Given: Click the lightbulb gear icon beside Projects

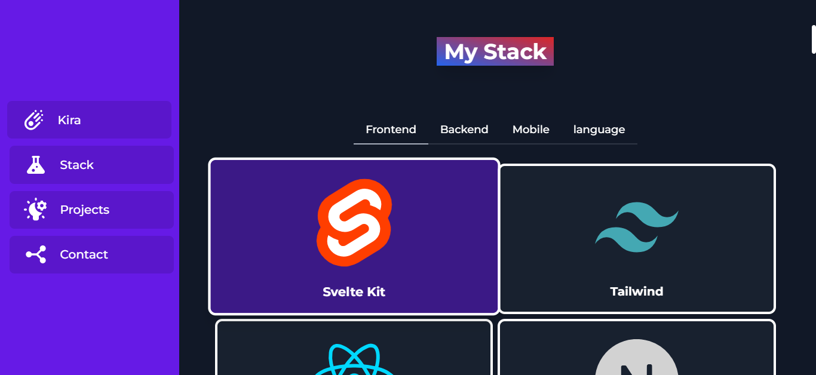Looking at the screenshot, I should click(x=35, y=210).
